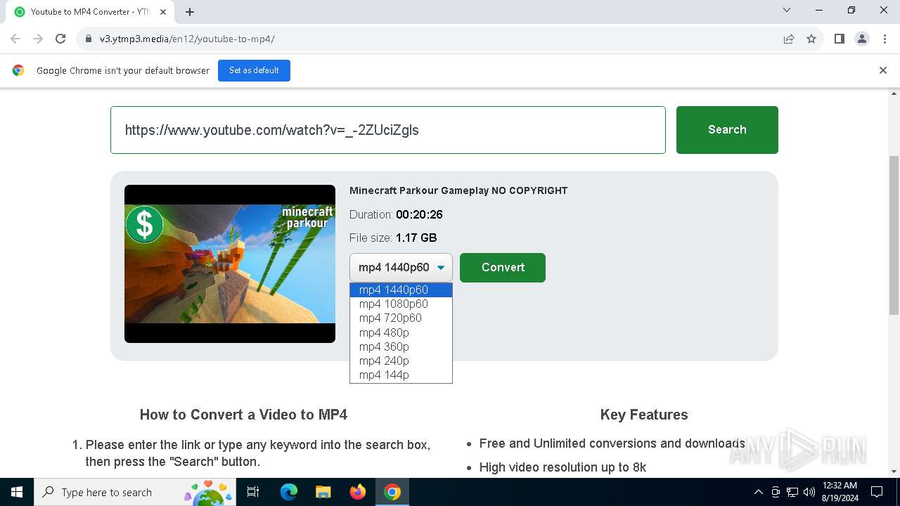Open Chrome three-dot menu
The image size is (900, 506).
[884, 39]
